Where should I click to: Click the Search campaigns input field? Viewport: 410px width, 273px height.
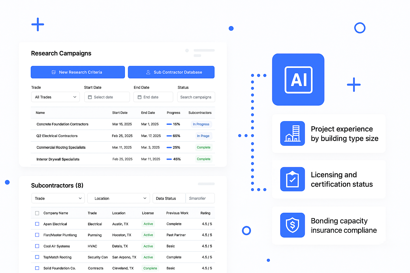coord(196,97)
